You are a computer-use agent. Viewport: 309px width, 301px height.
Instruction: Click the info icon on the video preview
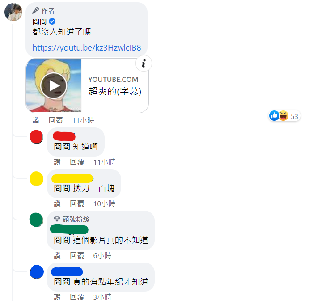point(144,64)
